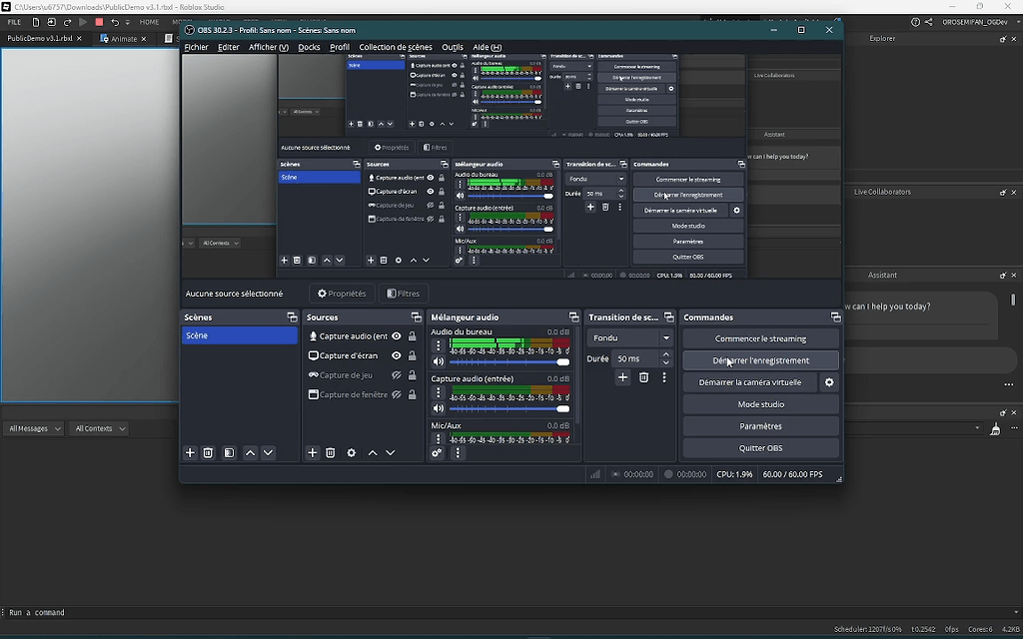Viewport: 1023px width, 639px height.
Task: Open All Contexts dropdown in Roblox Output
Action: coord(98,428)
